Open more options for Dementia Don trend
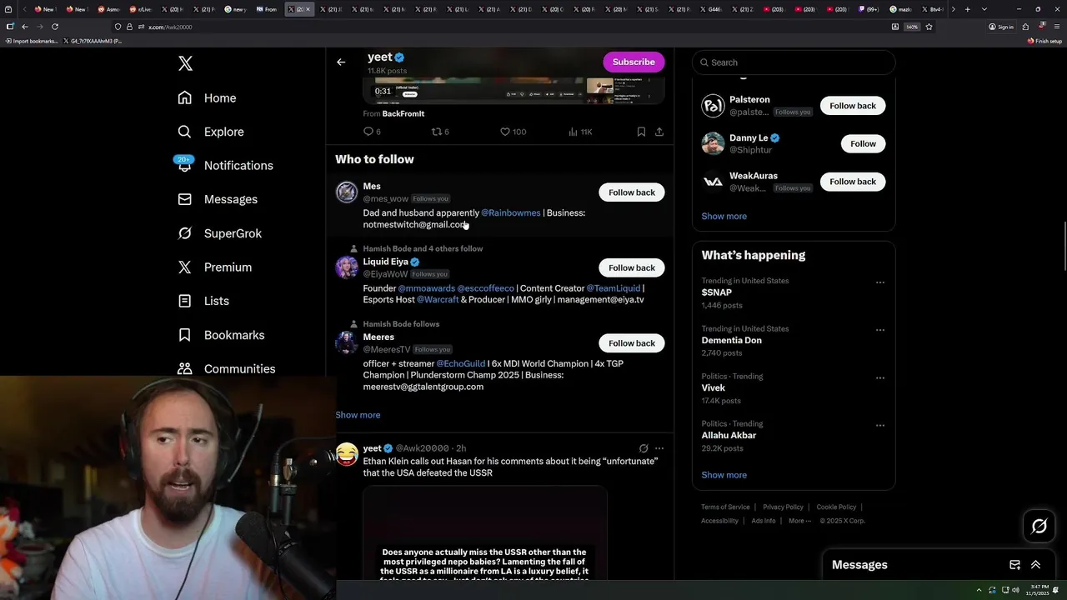The height and width of the screenshot is (600, 1067). coord(880,330)
